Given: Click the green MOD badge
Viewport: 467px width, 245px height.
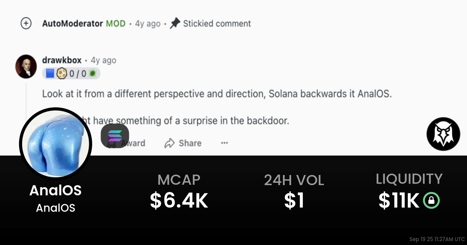Looking at the screenshot, I should (x=116, y=23).
